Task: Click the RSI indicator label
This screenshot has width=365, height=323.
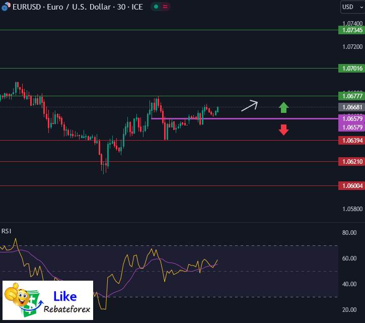Action: coord(6,231)
